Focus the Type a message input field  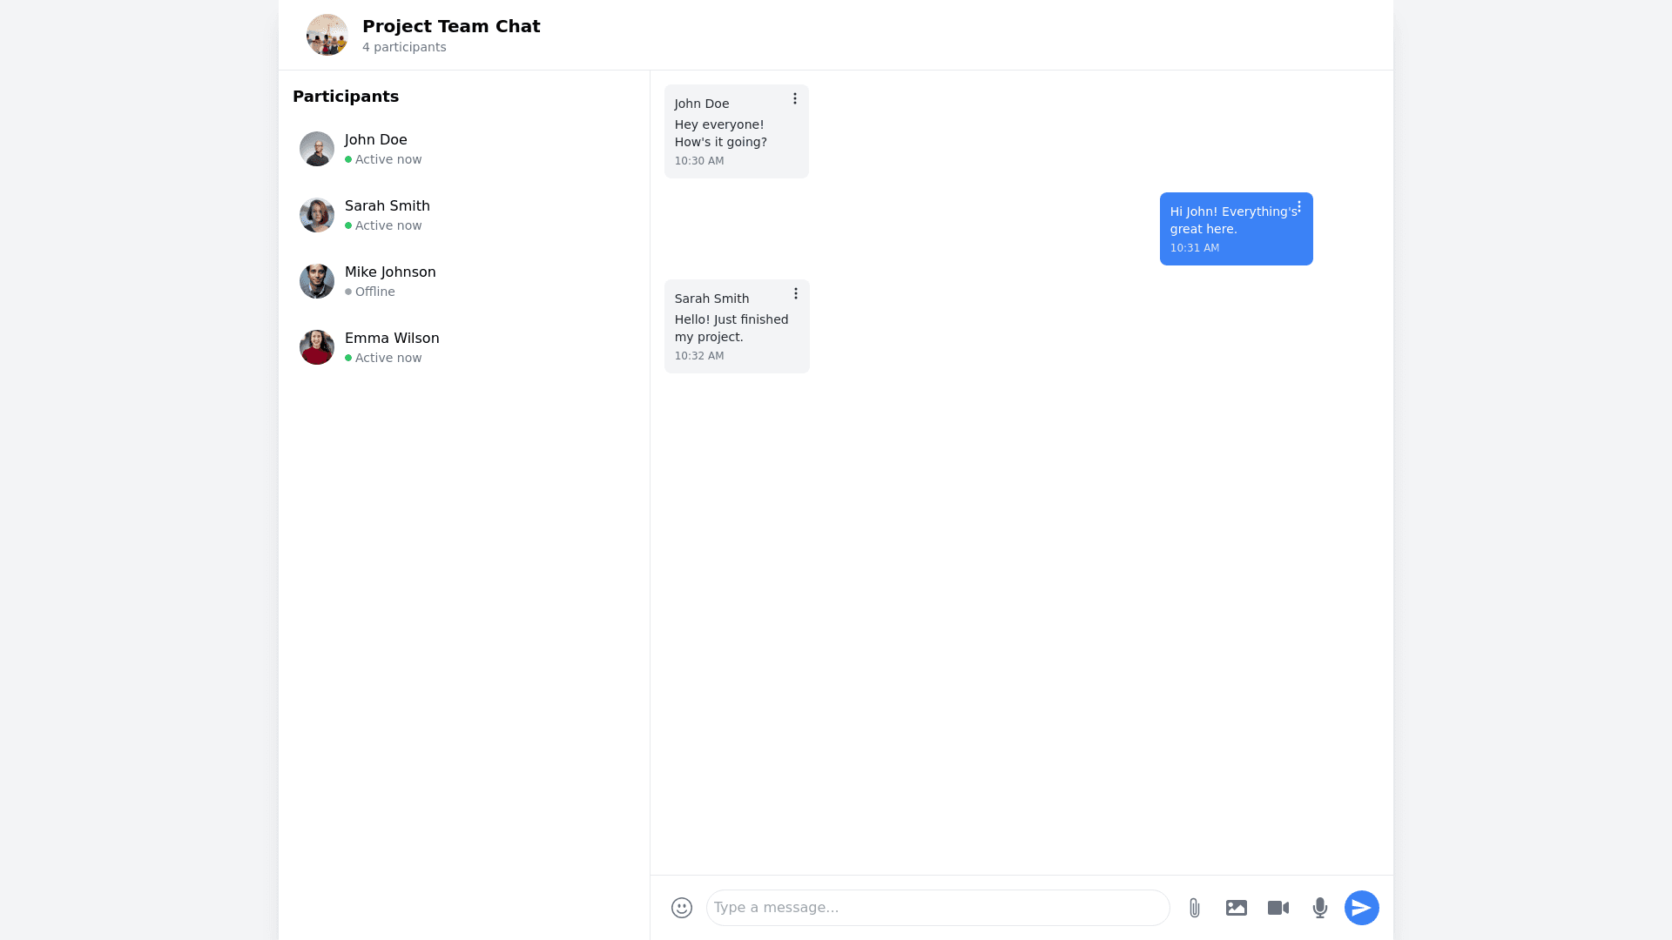[x=938, y=908]
